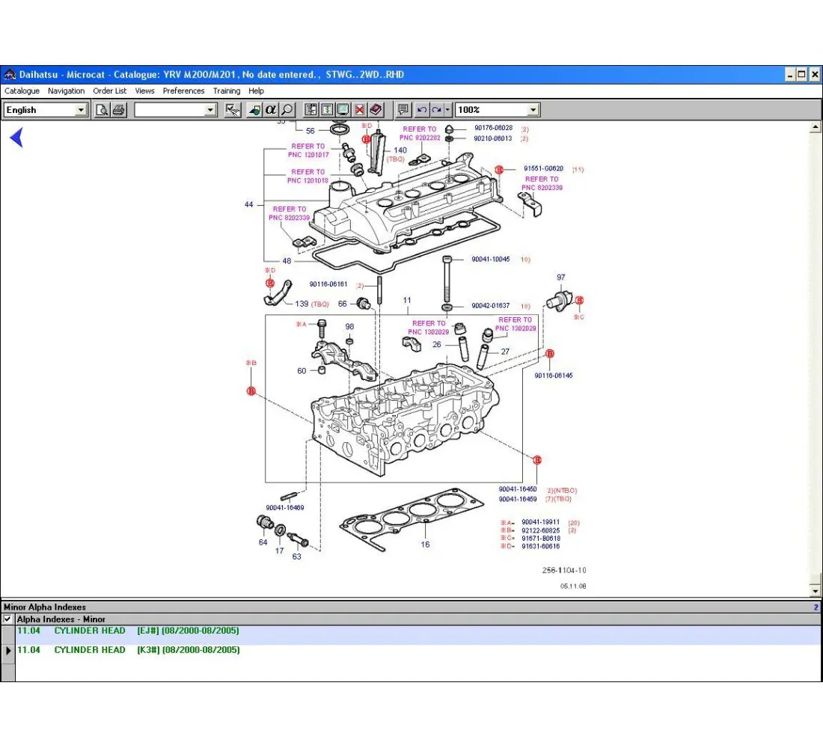Click the parts list column icon
823x748 pixels.
click(310, 110)
